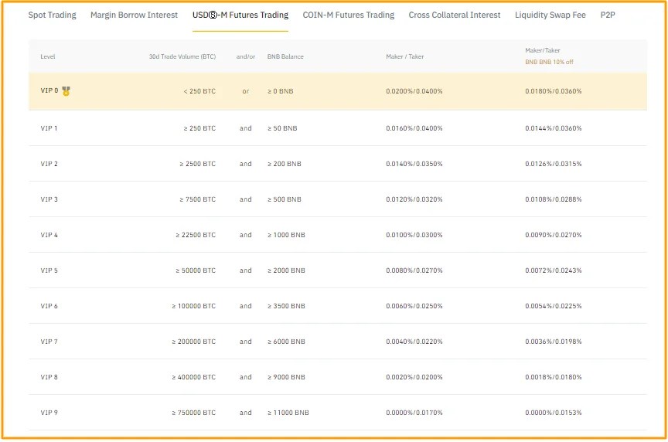
Task: Click the ≥ 200000 BTC volume cell
Action: coord(194,342)
